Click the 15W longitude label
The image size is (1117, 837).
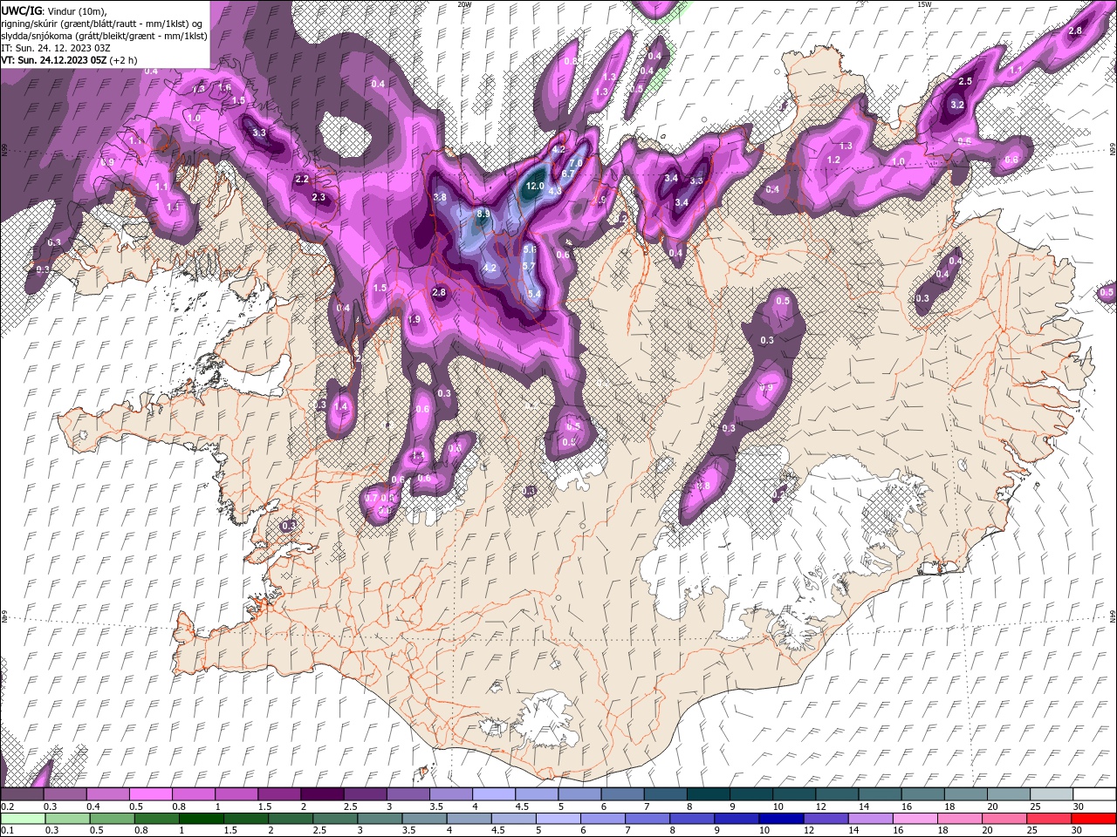[925, 3]
